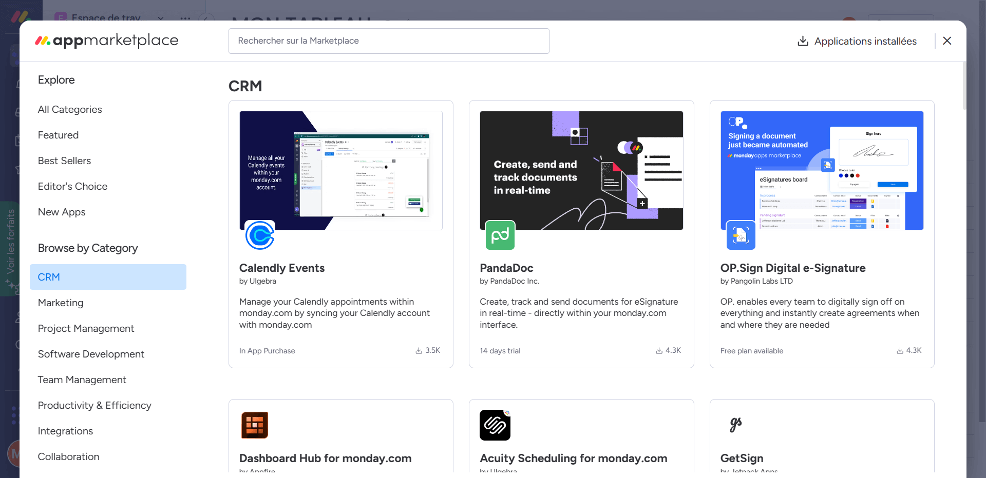Open the Marketing category
The height and width of the screenshot is (478, 986).
coord(61,303)
